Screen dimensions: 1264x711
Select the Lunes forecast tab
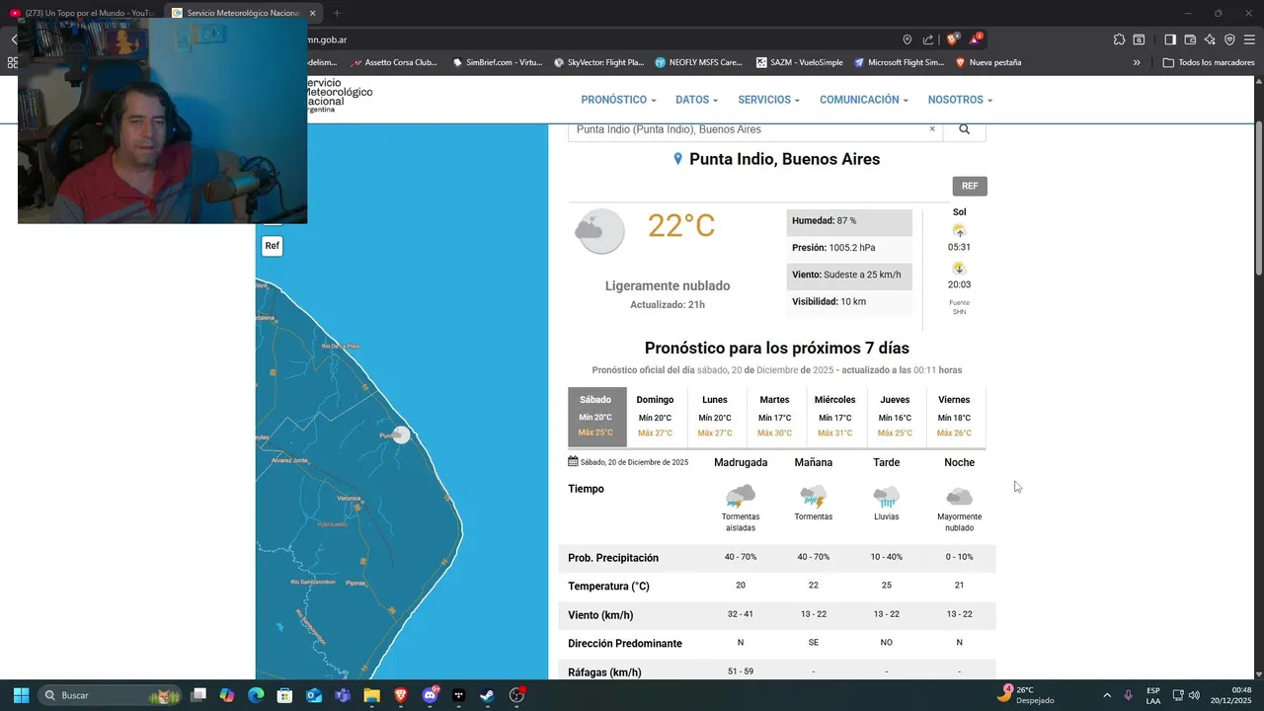tap(715, 418)
